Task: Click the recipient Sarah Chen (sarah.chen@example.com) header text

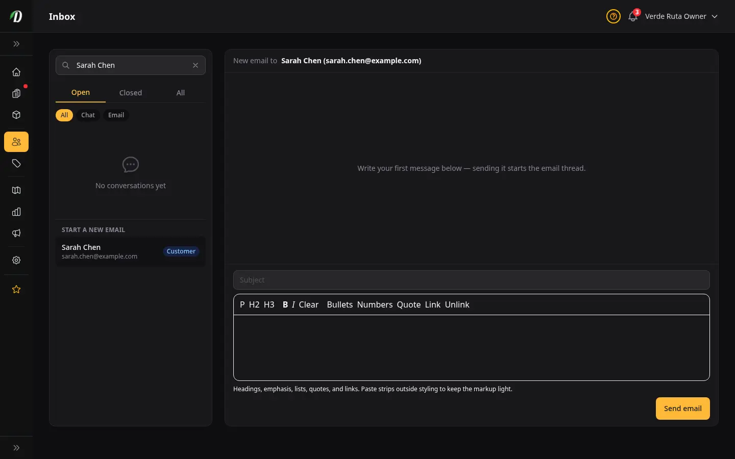Action: pos(351,61)
